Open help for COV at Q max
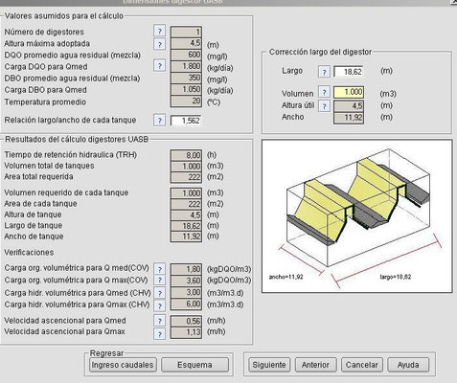The height and width of the screenshot is (383, 457). [x=160, y=281]
